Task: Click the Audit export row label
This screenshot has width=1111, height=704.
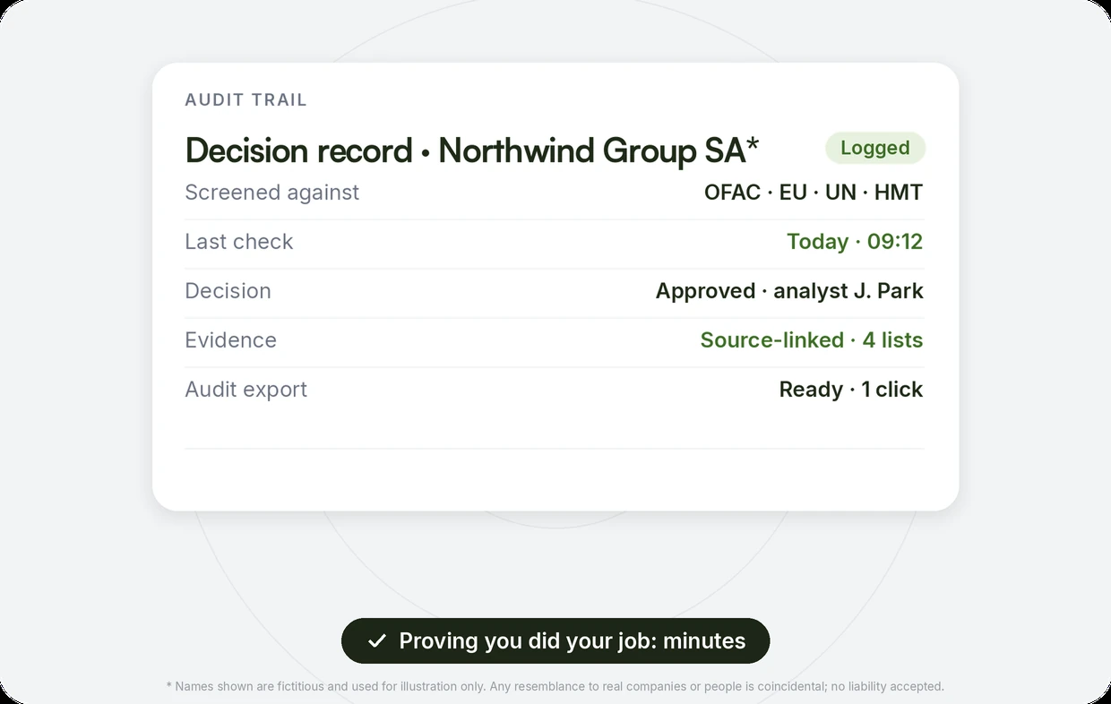Action: [x=245, y=390]
